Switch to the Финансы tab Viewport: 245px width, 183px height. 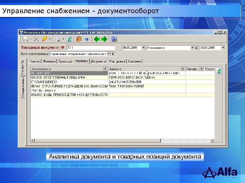[49, 61]
